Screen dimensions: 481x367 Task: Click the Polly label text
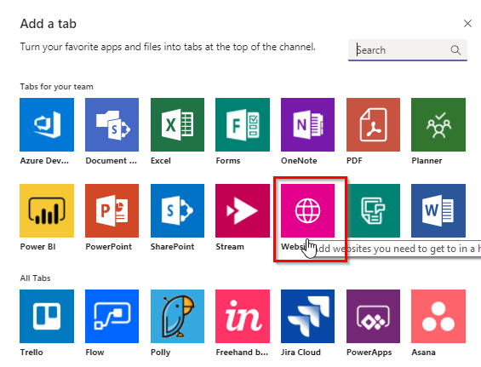[x=160, y=353]
